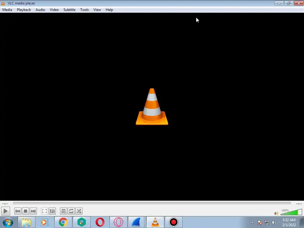Restore down the VLC window
This screenshot has height=228, width=304.
(289, 3)
